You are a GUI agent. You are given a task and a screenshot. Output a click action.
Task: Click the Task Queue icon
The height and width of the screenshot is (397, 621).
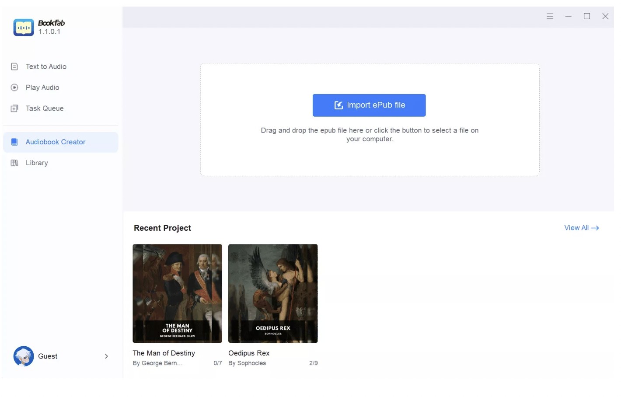(14, 108)
